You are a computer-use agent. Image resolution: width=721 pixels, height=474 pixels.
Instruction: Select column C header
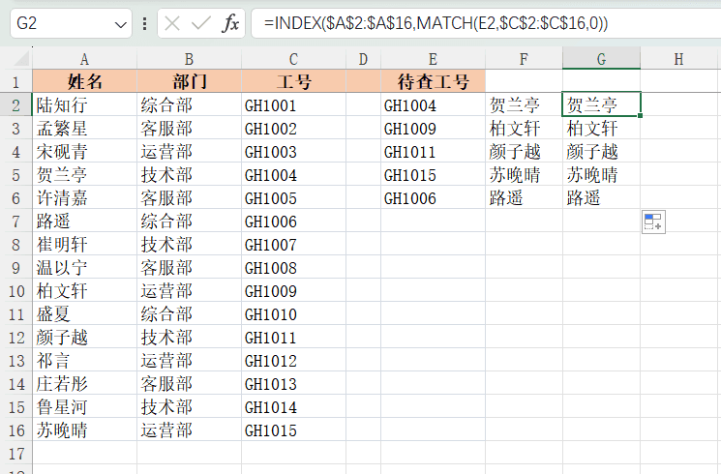point(293,59)
